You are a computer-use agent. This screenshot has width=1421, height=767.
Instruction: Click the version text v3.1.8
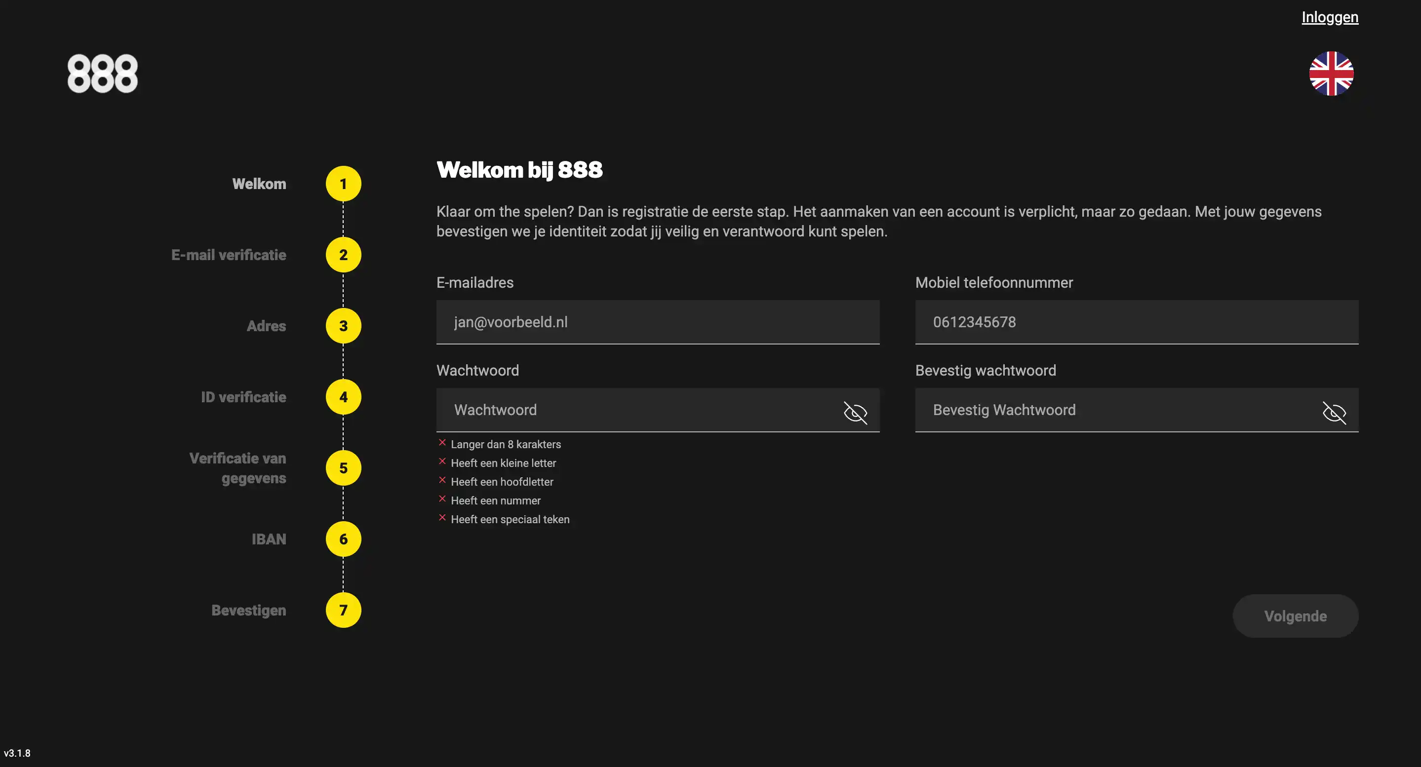click(x=17, y=753)
